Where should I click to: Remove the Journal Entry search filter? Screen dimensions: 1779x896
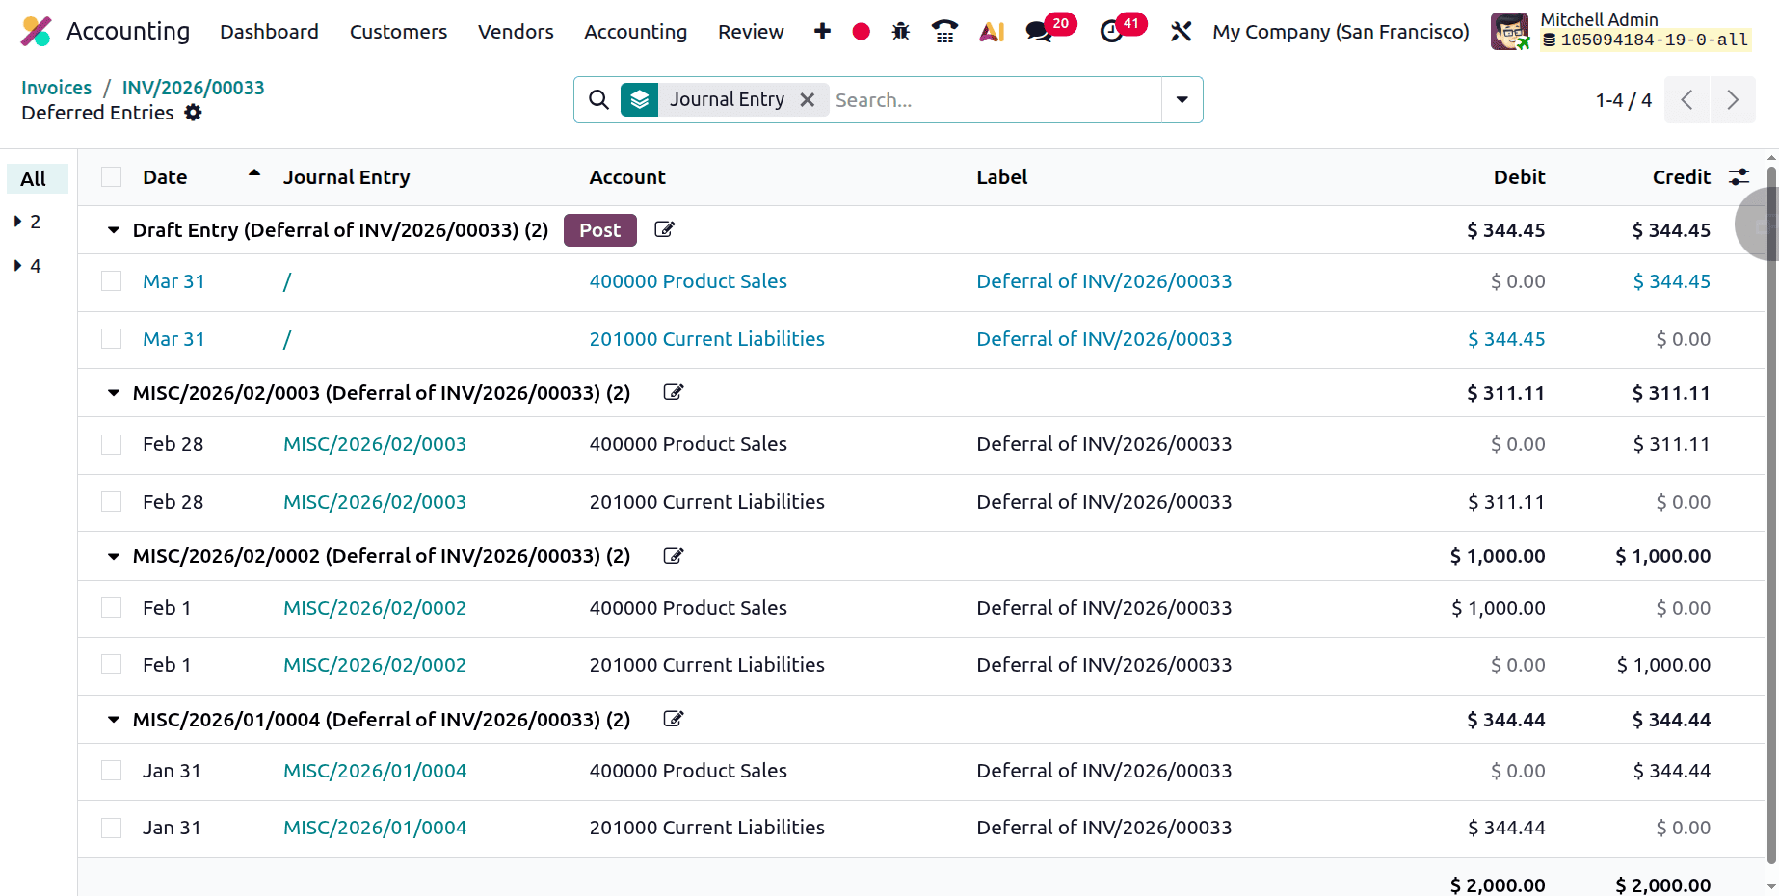tap(808, 99)
